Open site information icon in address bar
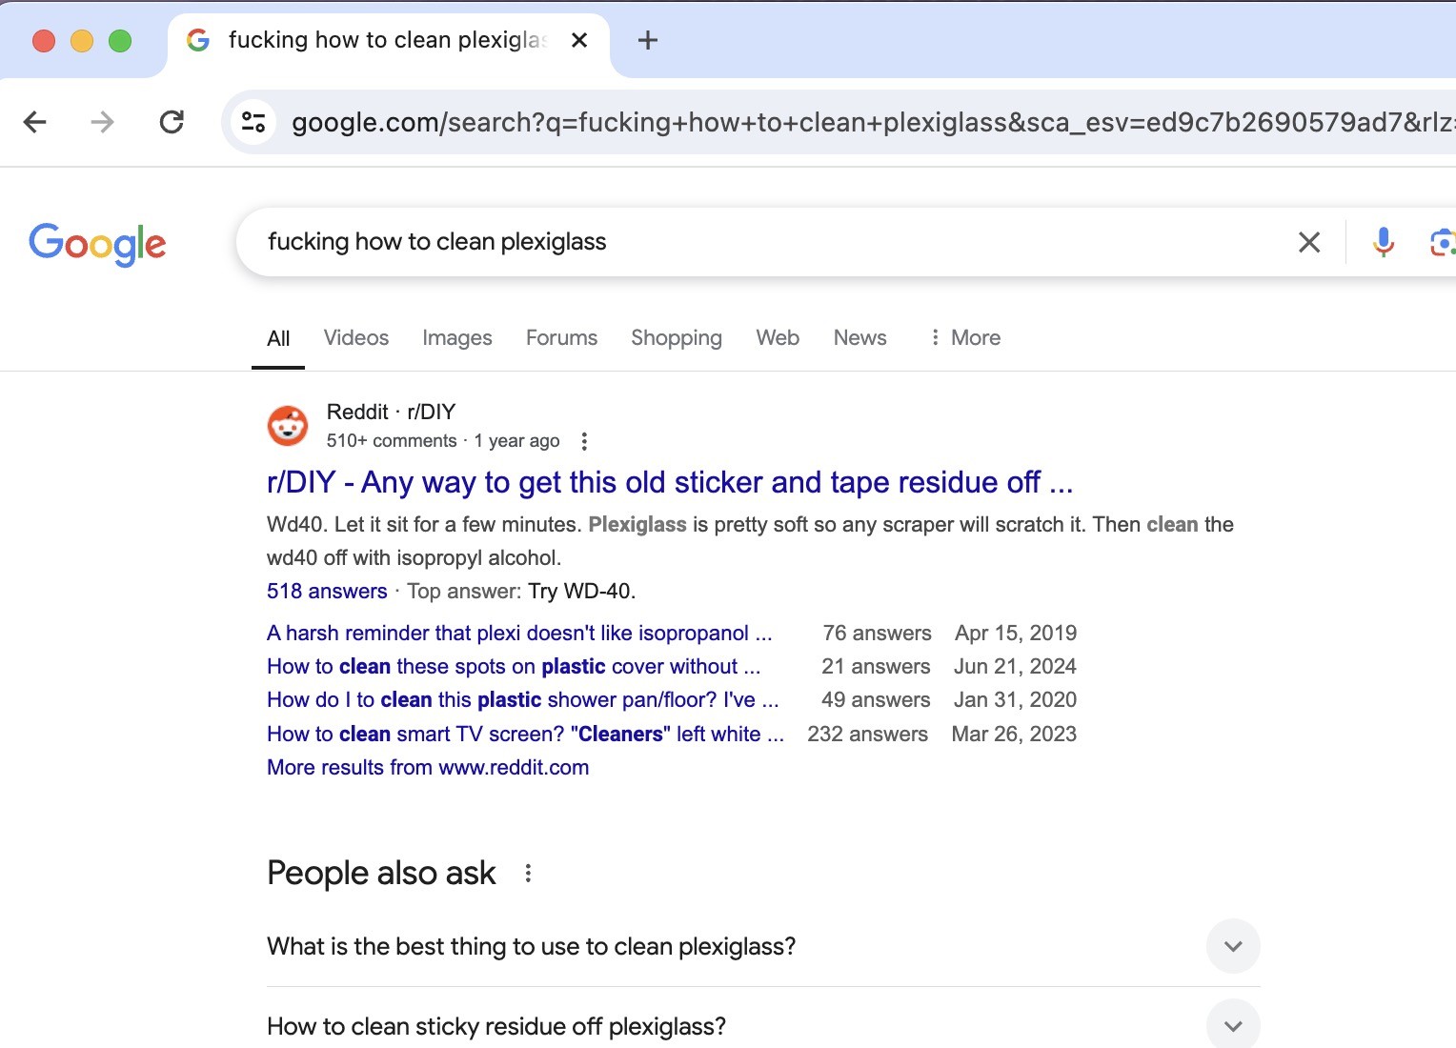The width and height of the screenshot is (1456, 1048). (x=253, y=122)
